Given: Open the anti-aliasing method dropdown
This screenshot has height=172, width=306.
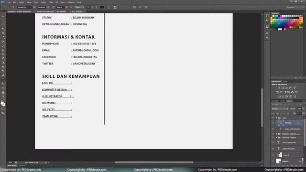Looking at the screenshot, I should click(x=79, y=7).
